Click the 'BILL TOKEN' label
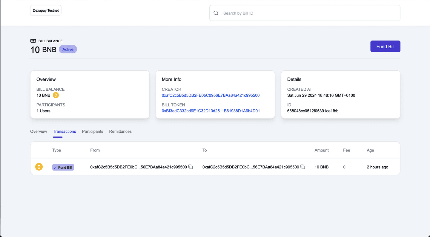The image size is (430, 237). pyautogui.click(x=173, y=105)
